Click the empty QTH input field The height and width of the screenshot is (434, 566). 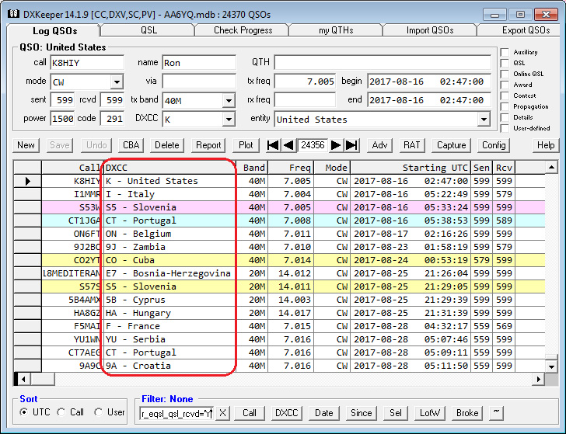(x=383, y=62)
